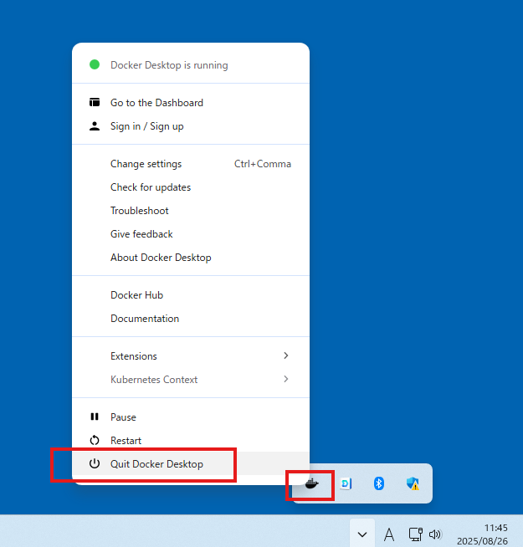Click the Docker whale tray icon
Image resolution: width=523 pixels, height=547 pixels.
coord(311,483)
